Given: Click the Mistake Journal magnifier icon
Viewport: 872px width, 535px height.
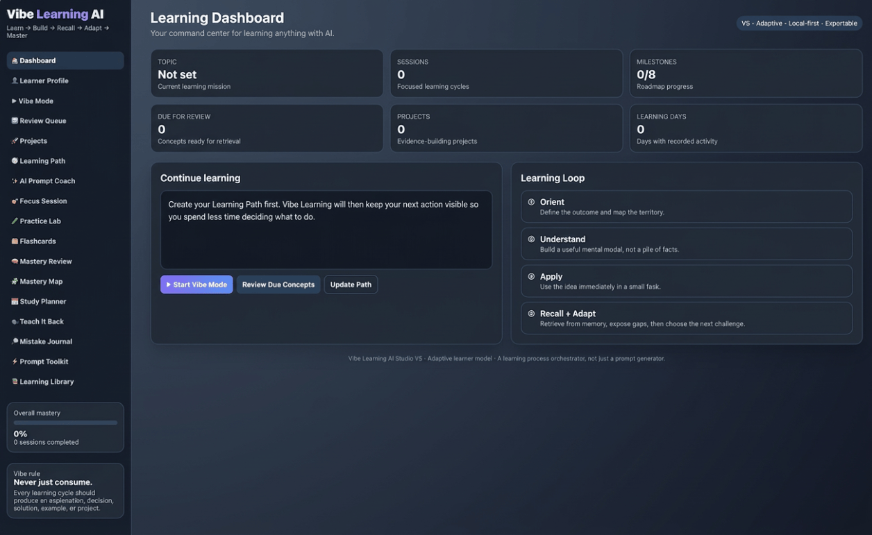Looking at the screenshot, I should (15, 341).
